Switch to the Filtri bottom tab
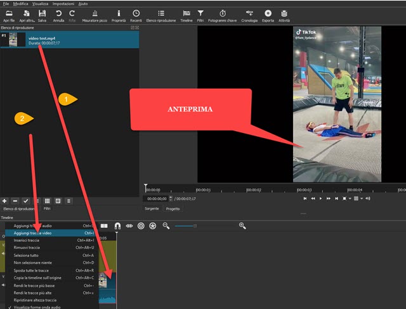 [x=47, y=208]
